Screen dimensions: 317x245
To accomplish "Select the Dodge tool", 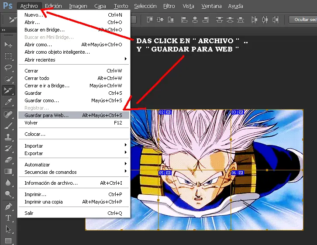I will click(x=8, y=194).
